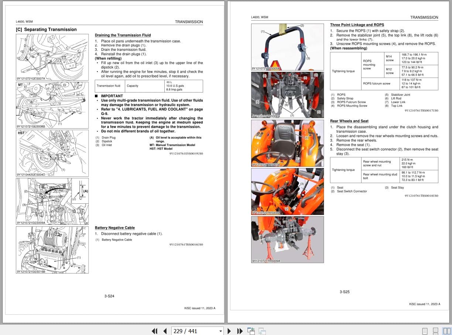Click the seat stay photo 9Y1210721TRS008A
The image size is (452, 335).
point(287,191)
